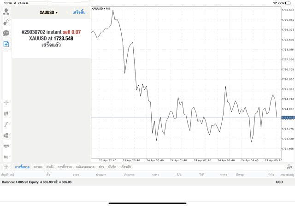The height and width of the screenshot is (206, 295).
Task: Sort by the Volume column header
Action: point(129,175)
